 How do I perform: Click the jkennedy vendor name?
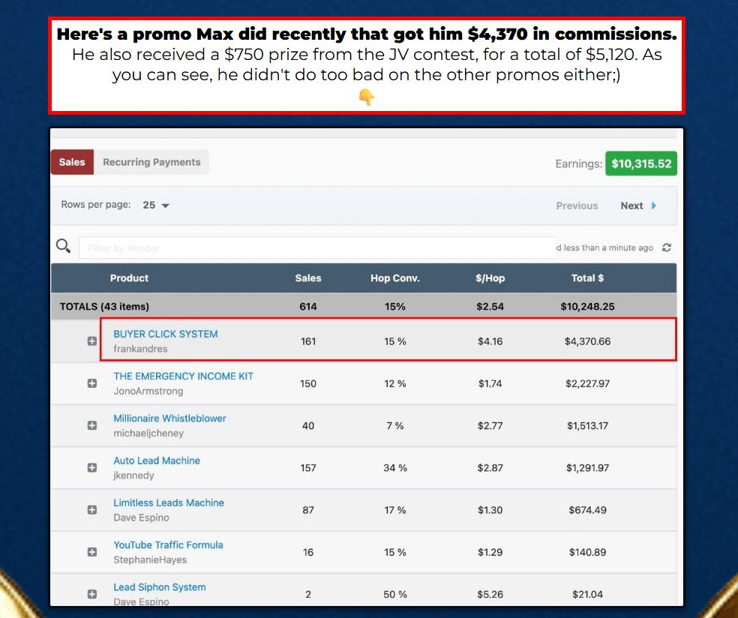click(x=133, y=475)
